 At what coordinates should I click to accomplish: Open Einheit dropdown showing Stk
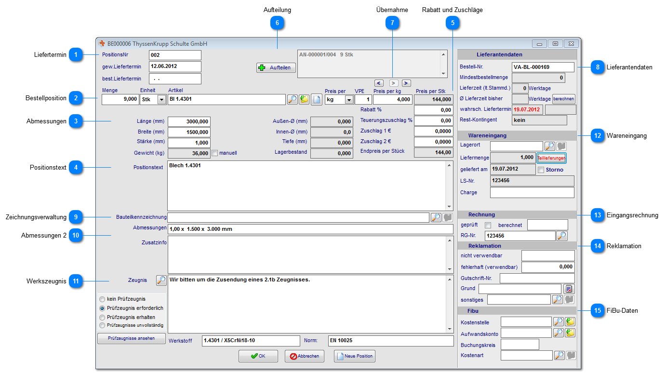(x=161, y=100)
